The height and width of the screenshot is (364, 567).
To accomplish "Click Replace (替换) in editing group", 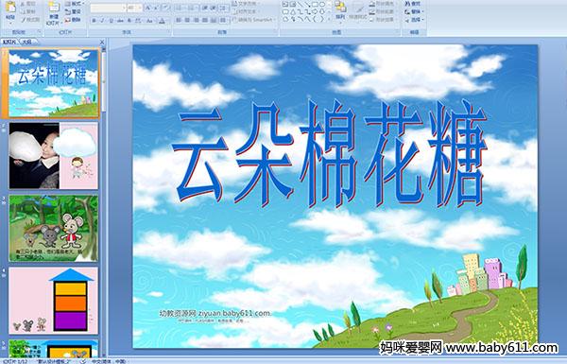I will point(415,11).
